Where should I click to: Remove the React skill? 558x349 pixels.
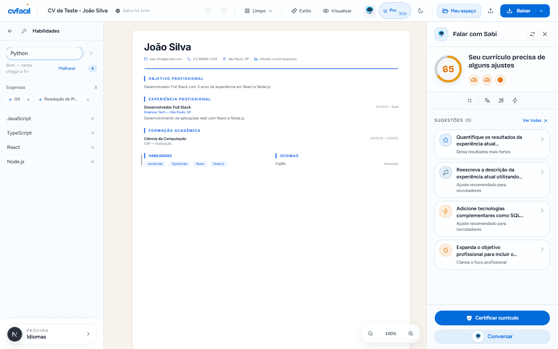click(93, 147)
